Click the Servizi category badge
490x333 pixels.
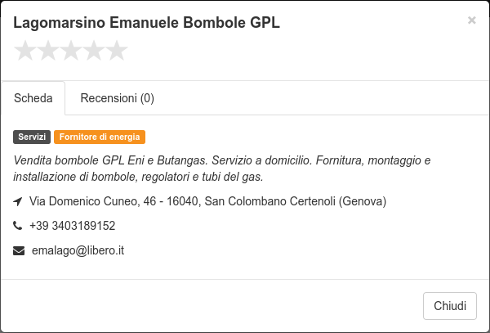click(32, 137)
